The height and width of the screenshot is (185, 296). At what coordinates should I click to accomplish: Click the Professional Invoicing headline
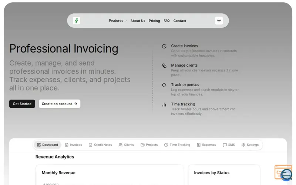(x=64, y=49)
